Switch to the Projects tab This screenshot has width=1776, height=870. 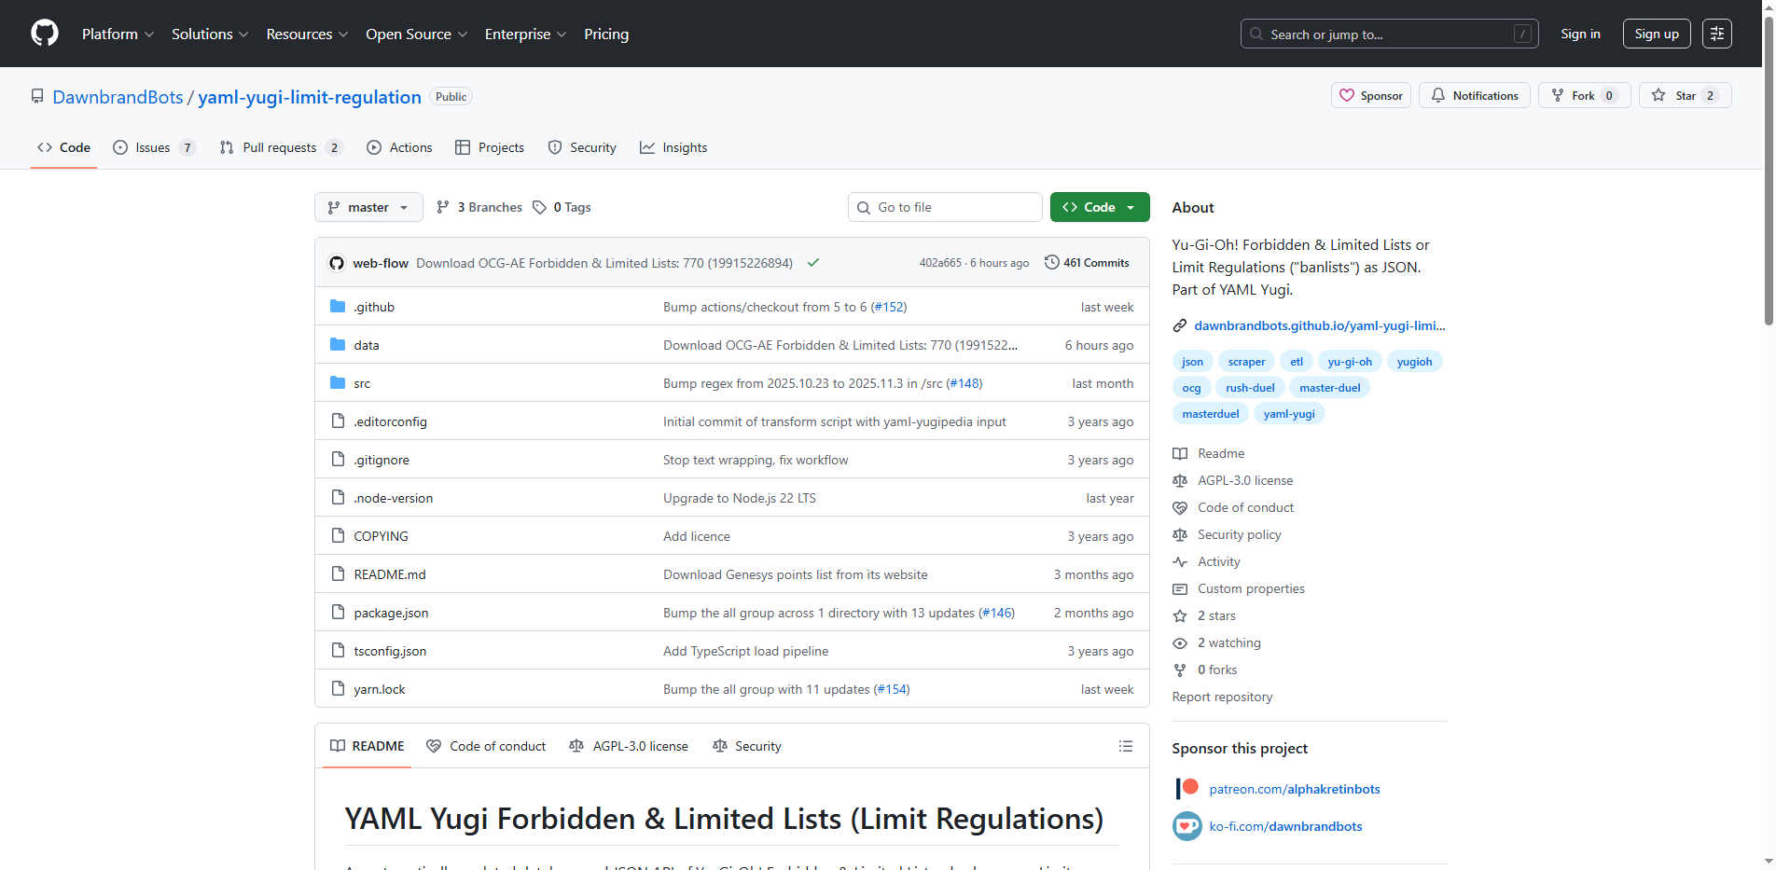click(490, 147)
